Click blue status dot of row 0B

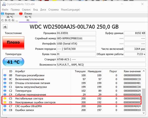[5, 75]
